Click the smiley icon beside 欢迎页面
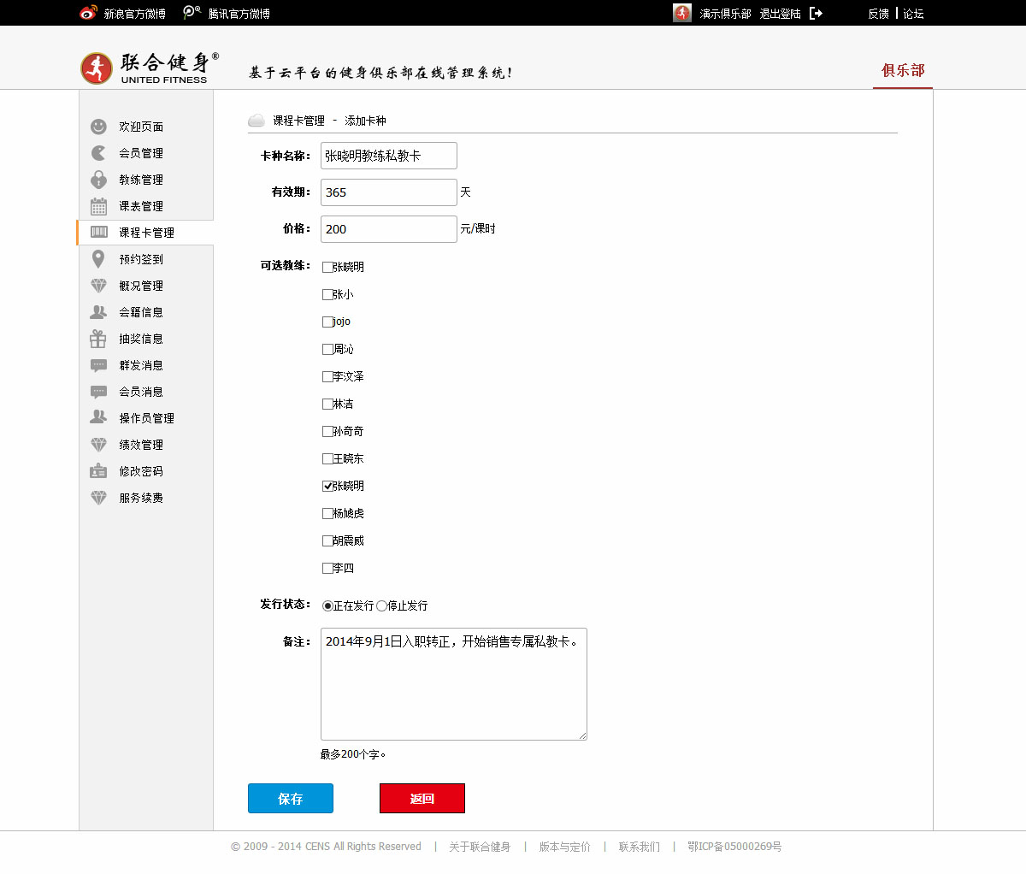The height and width of the screenshot is (874, 1026). pyautogui.click(x=98, y=127)
